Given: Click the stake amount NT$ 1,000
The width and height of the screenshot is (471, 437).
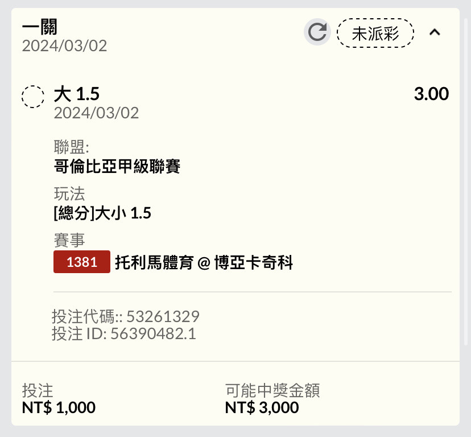Looking at the screenshot, I should pos(59,407).
